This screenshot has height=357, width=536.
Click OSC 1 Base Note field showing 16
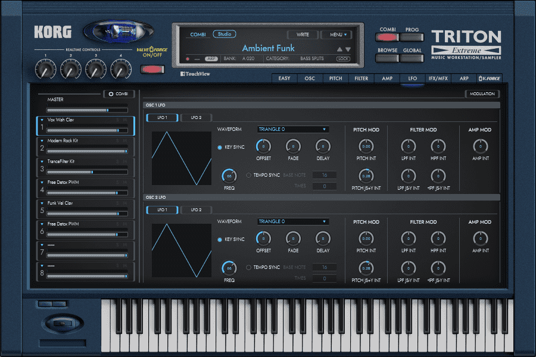click(325, 176)
